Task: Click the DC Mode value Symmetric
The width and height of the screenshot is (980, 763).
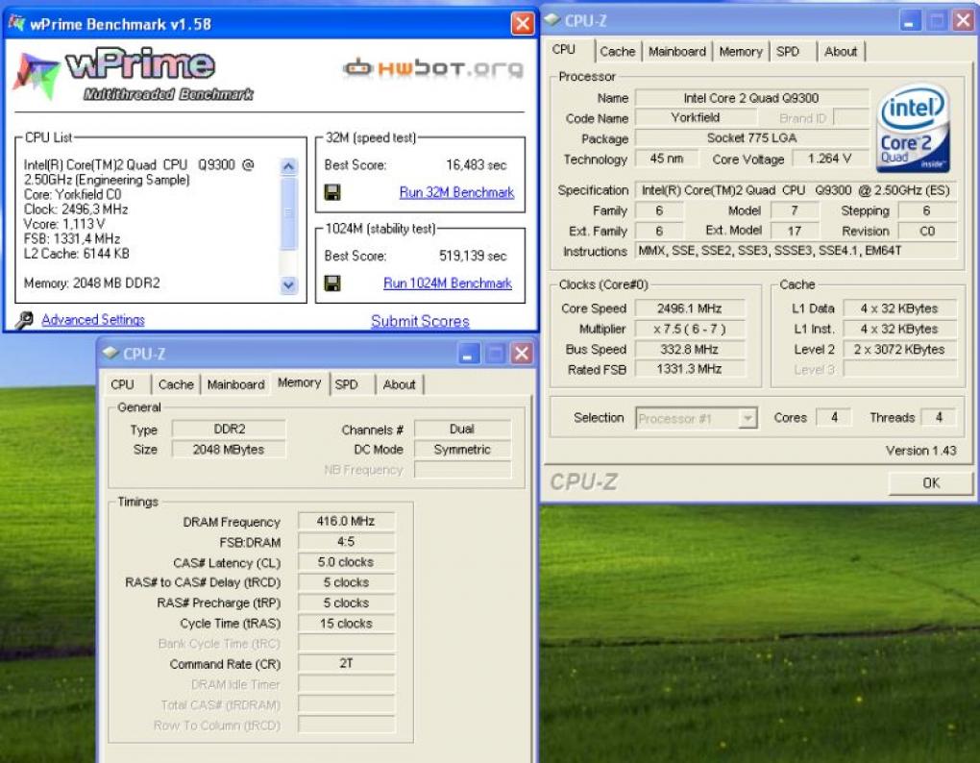Action: (x=462, y=450)
